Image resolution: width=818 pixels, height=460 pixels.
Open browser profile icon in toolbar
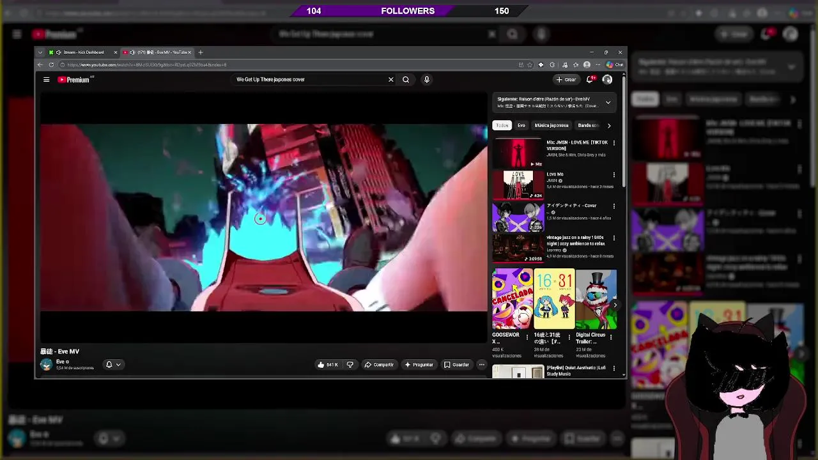coord(587,65)
